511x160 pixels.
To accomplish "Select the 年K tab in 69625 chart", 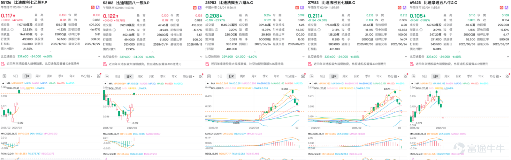I will click(481, 76).
